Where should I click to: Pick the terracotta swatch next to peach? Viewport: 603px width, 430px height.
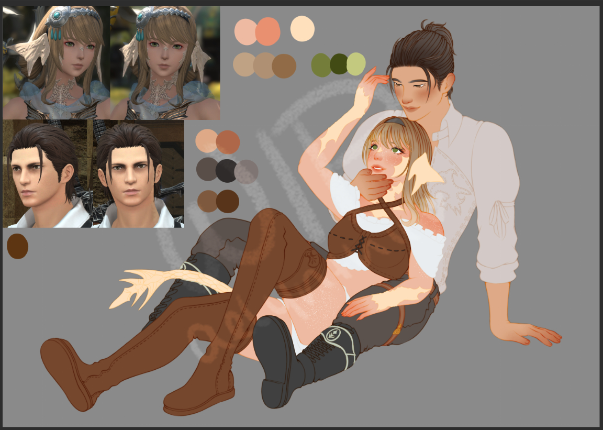[228, 142]
